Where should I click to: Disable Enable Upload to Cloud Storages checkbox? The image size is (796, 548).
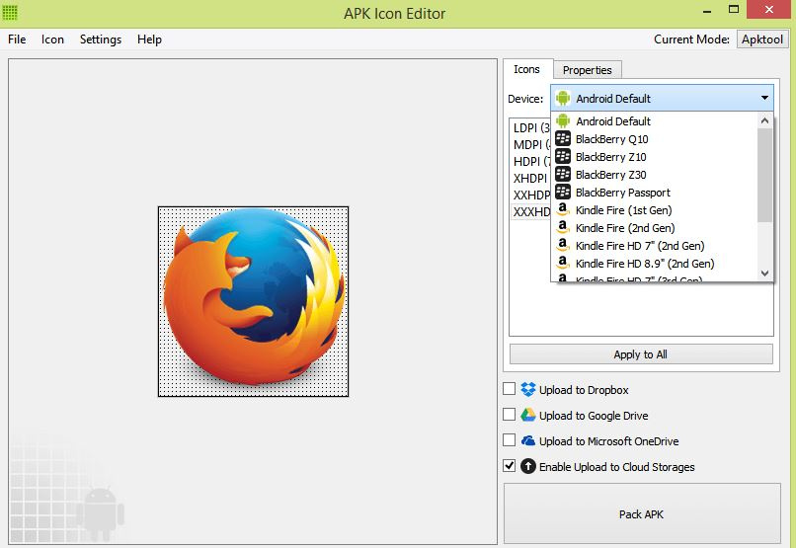(x=510, y=466)
